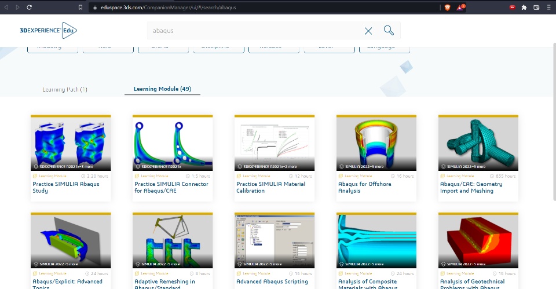Reload the page

pos(30,7)
